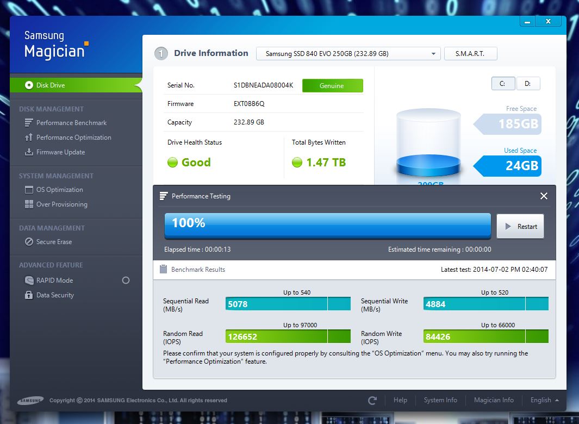Open the drive selection dropdown
The image size is (579, 424).
tap(348, 54)
